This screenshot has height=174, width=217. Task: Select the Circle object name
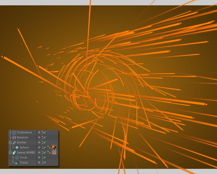[24, 157]
